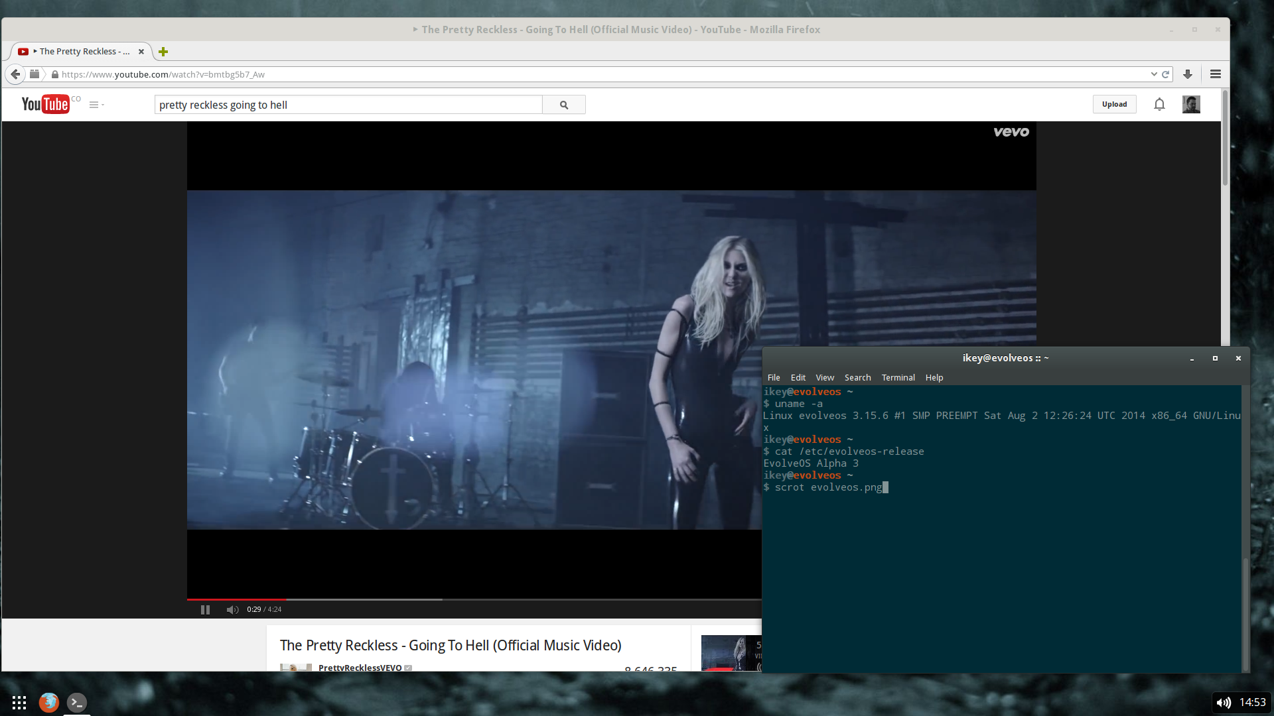Go back with Firefox back arrow
This screenshot has height=716, width=1274.
pos(15,74)
